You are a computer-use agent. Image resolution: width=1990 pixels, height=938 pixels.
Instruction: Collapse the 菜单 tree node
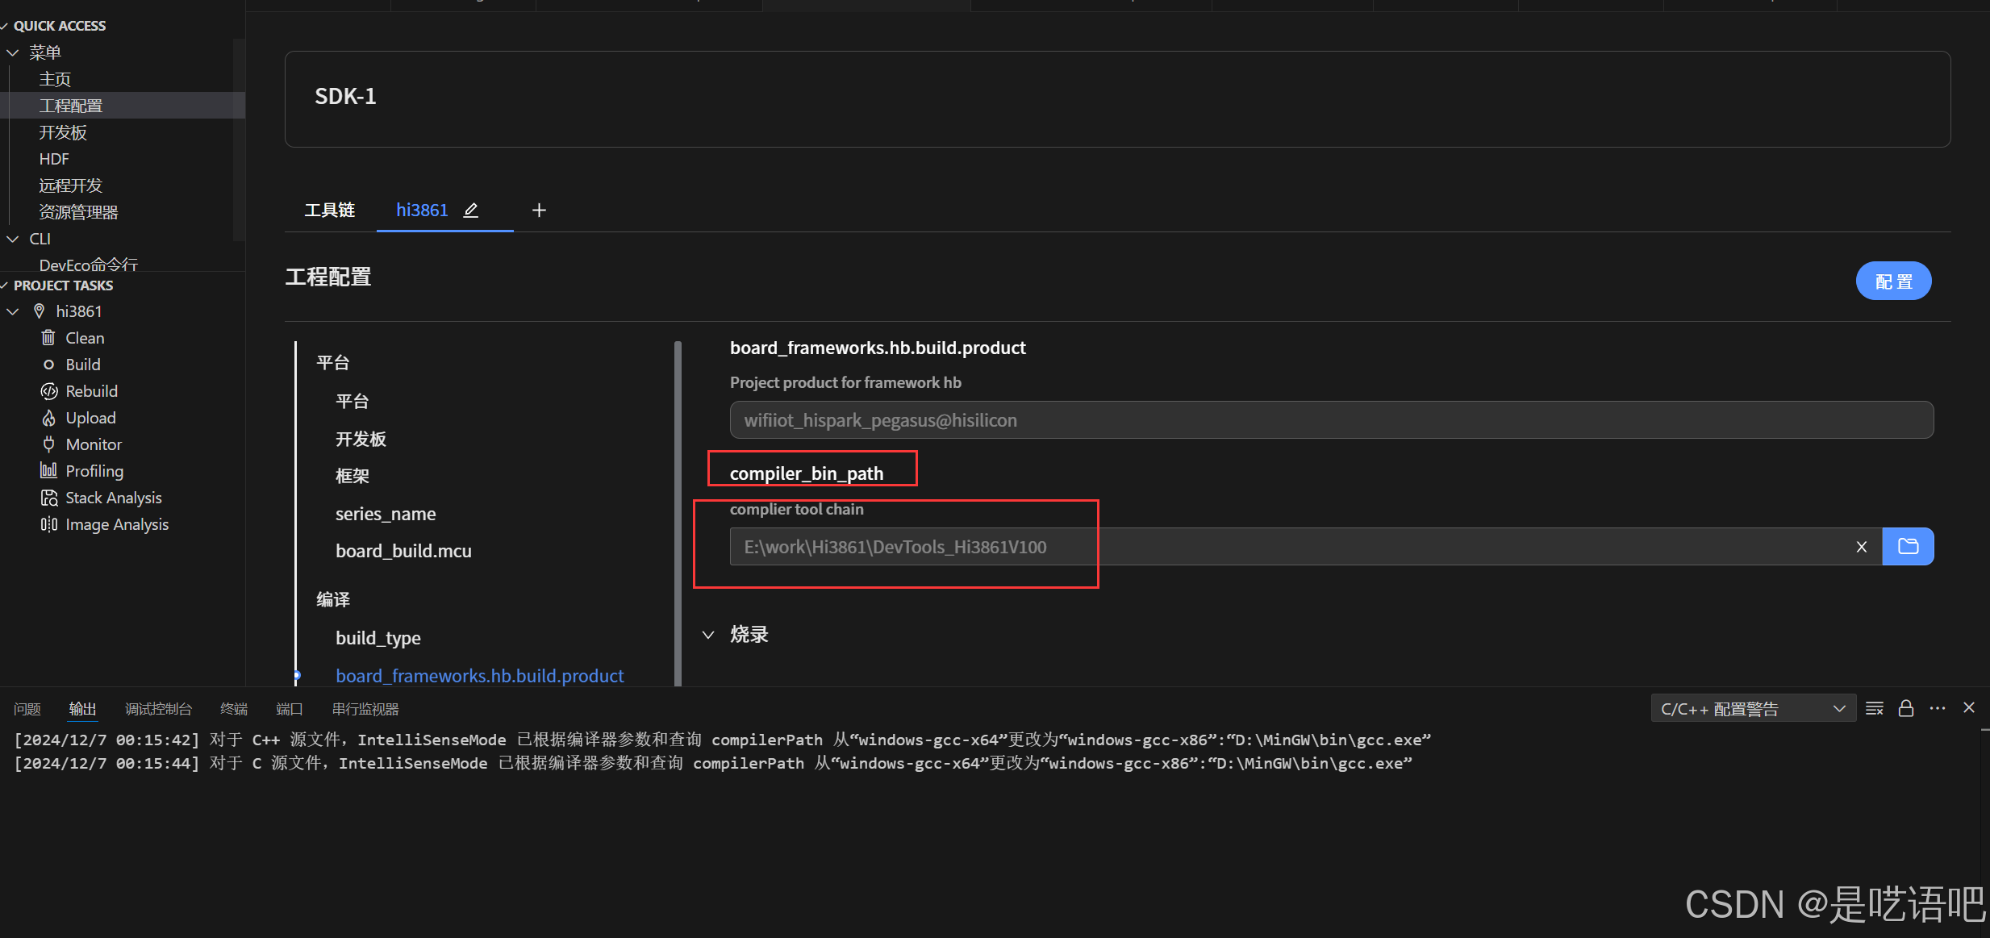(x=13, y=52)
